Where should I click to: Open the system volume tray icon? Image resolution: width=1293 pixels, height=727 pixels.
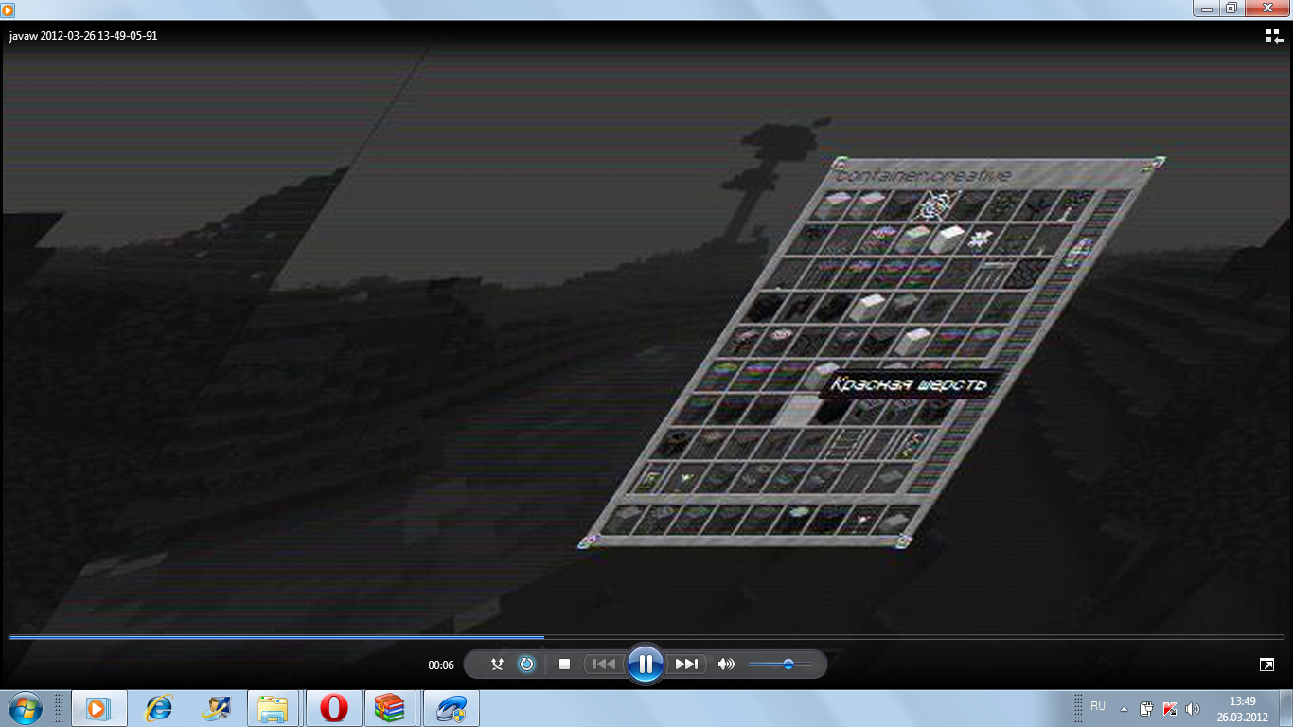coord(1193,708)
